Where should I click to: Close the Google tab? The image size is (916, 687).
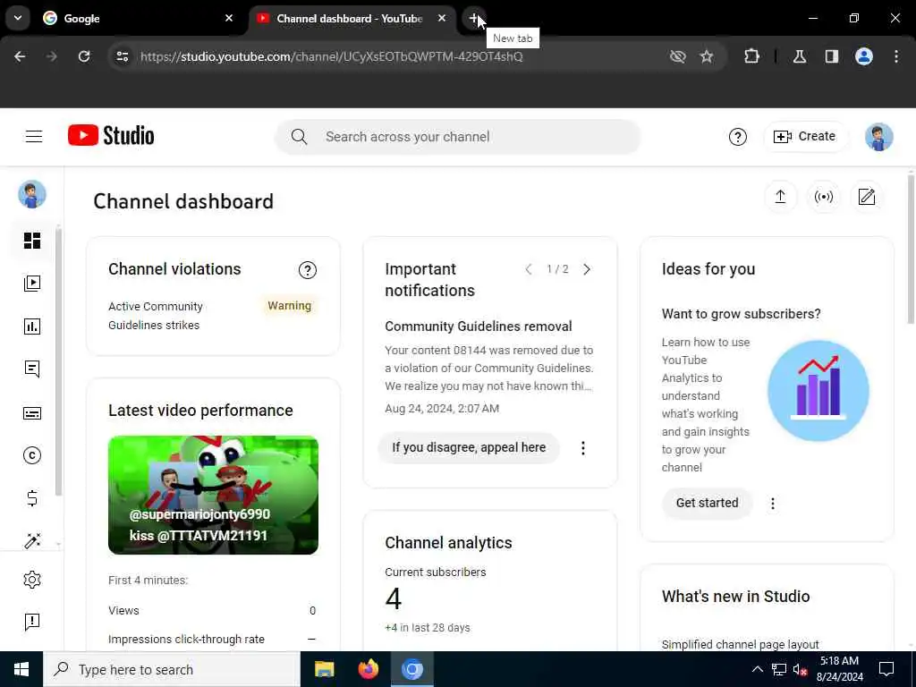click(x=229, y=18)
